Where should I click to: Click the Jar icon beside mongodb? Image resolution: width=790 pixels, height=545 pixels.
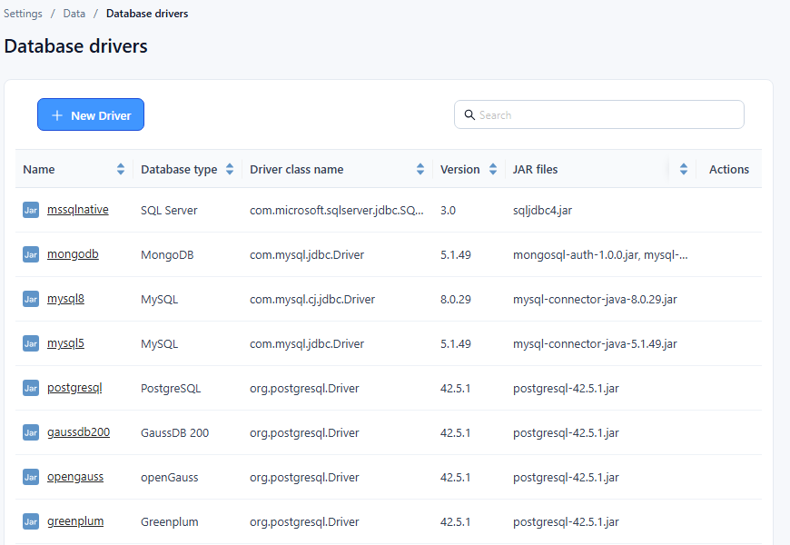(x=31, y=254)
